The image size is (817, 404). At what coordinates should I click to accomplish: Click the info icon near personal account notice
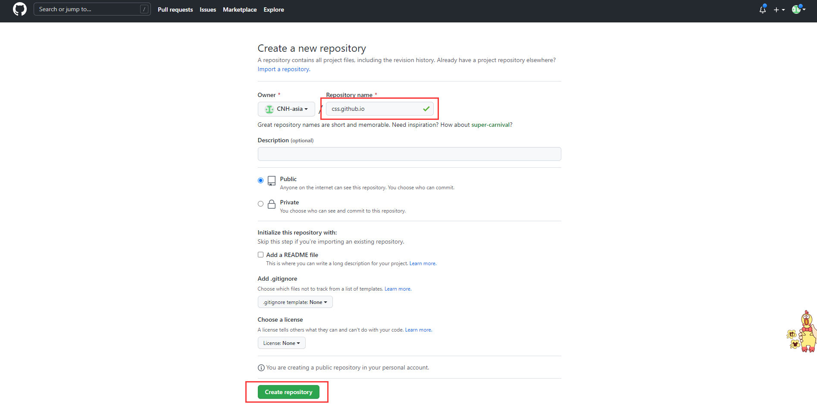[261, 368]
